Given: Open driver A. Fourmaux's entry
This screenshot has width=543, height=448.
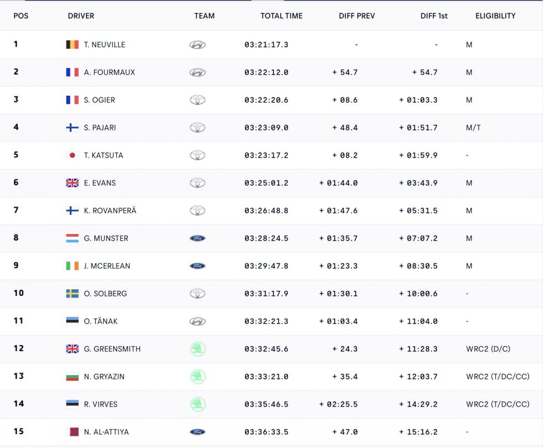Looking at the screenshot, I should coord(109,72).
